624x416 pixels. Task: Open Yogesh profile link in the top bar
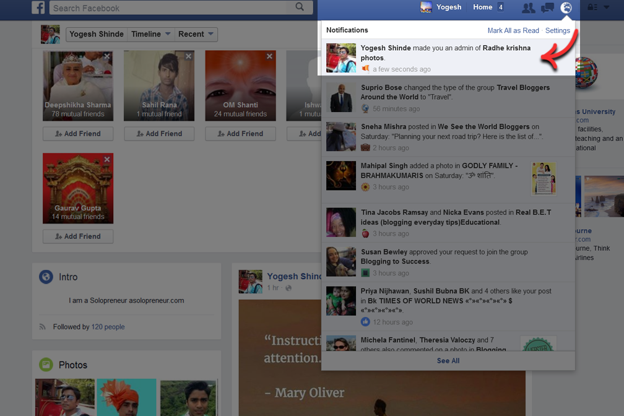[448, 7]
